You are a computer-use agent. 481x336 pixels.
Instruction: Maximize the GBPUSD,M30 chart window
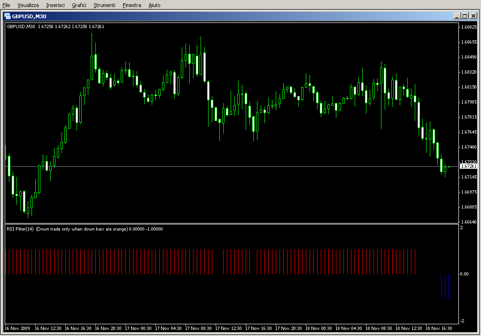(465, 16)
